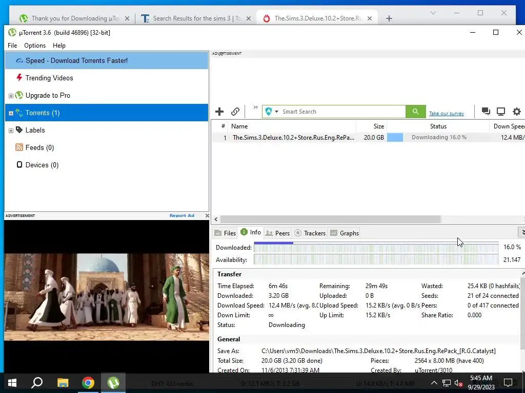Screen dimensions: 525x393
Task: Open the search provider shield dropdown
Action: 272,112
